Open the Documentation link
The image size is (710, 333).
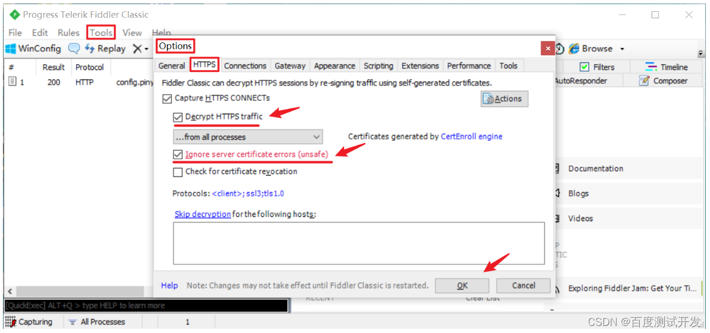pyautogui.click(x=596, y=169)
